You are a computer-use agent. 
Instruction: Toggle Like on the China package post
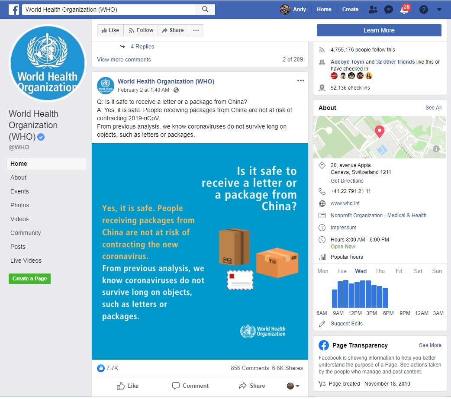pos(128,386)
